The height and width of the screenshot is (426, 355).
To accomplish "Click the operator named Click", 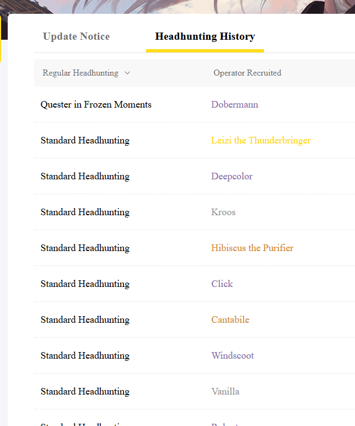I will point(222,284).
